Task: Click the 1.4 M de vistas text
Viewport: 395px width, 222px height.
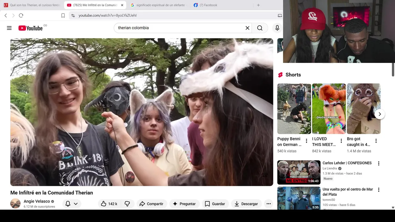Action: click(x=359, y=151)
